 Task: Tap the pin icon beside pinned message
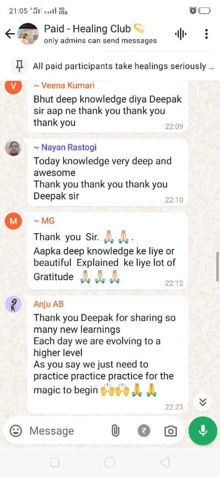19,66
